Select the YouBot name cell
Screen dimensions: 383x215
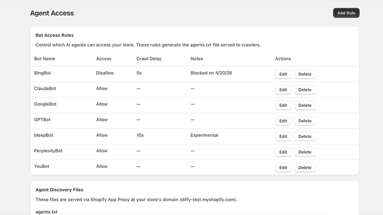pyautogui.click(x=42, y=167)
